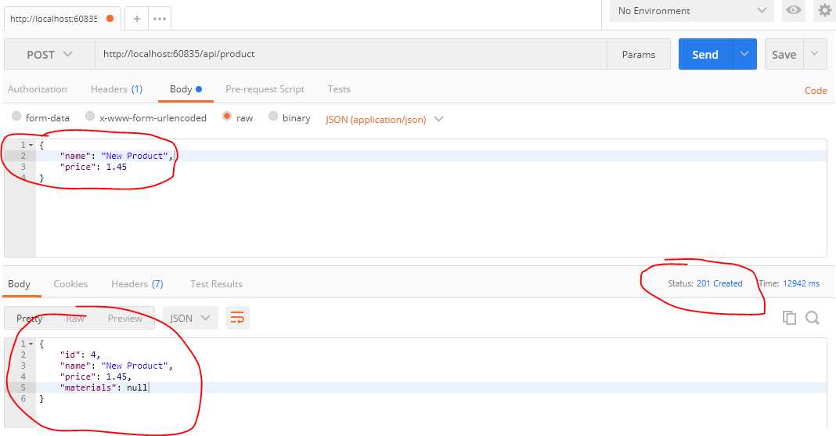Click the 12942 ms time value
The height and width of the screenshot is (436, 836).
[801, 283]
